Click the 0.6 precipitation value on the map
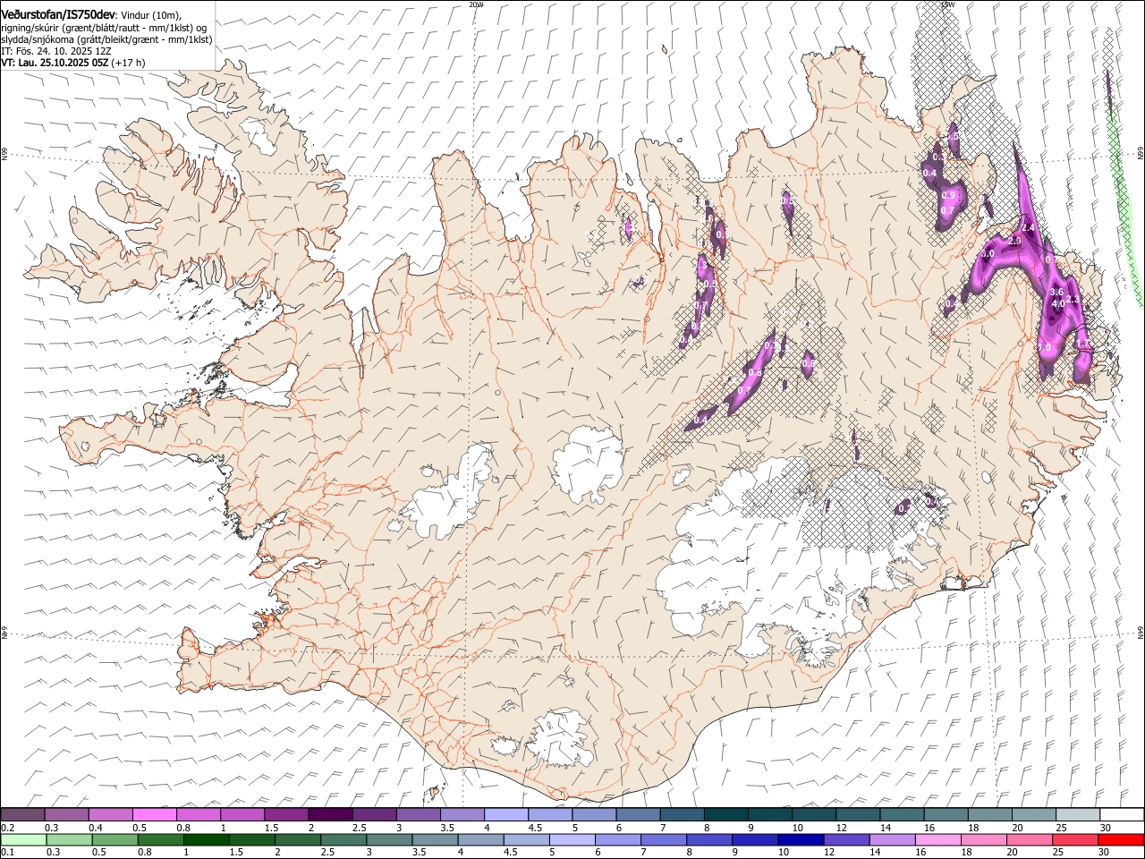1145x859 pixels. coord(755,374)
